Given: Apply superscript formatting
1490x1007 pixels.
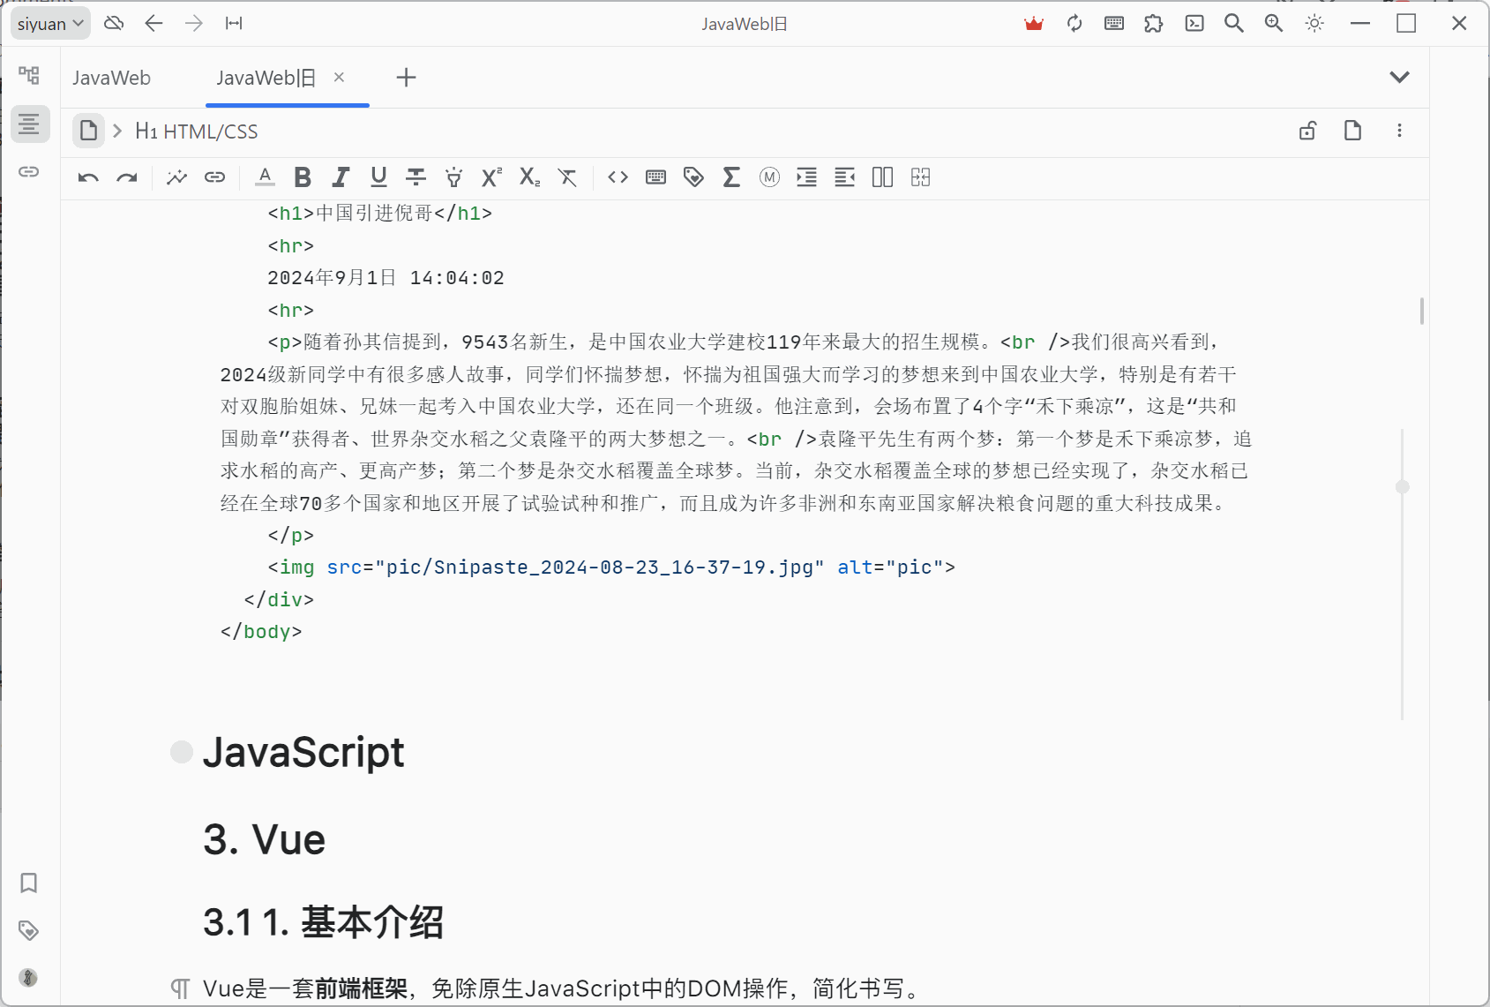Looking at the screenshot, I should [x=490, y=177].
